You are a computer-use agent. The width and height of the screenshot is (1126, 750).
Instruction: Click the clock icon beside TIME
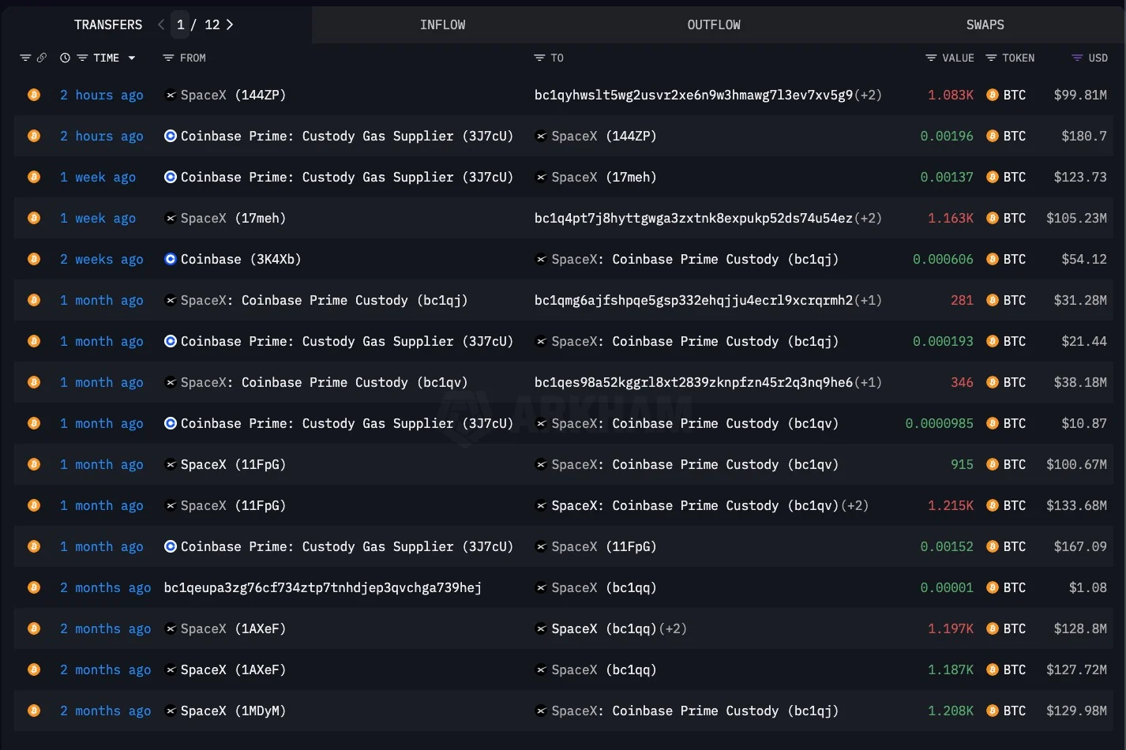tap(65, 58)
